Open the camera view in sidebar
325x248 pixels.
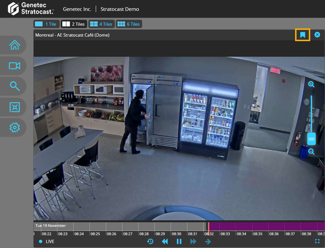click(x=15, y=66)
